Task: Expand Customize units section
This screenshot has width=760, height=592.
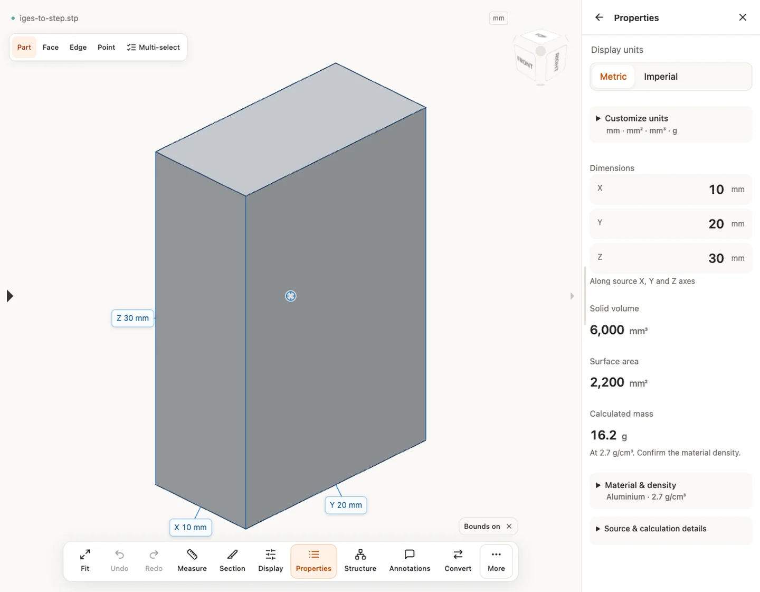Action: pos(671,124)
